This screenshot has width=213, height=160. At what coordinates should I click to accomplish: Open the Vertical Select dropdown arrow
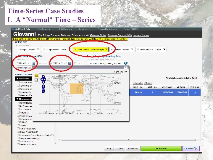click(132, 49)
